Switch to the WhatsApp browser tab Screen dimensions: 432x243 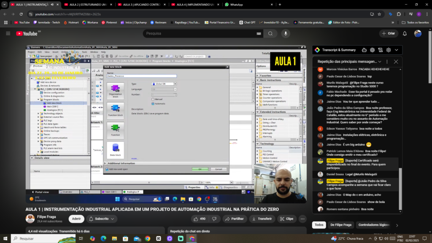(248, 4)
